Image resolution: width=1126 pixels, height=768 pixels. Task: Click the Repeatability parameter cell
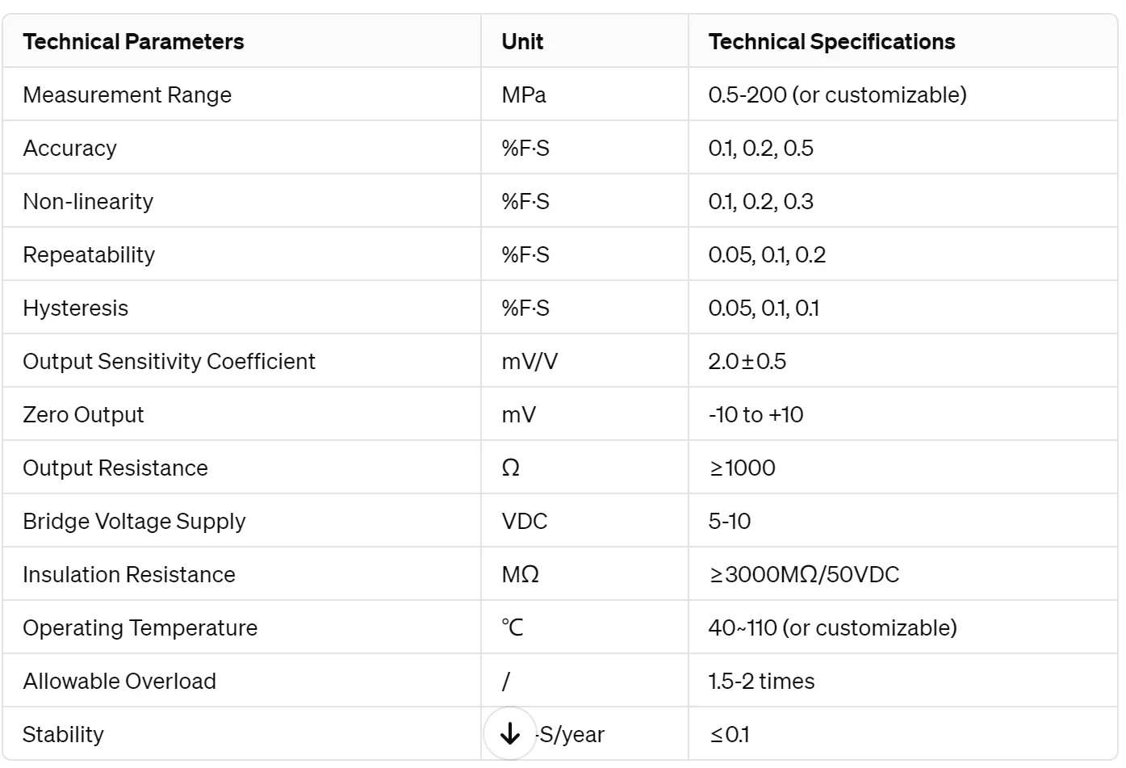click(x=241, y=254)
